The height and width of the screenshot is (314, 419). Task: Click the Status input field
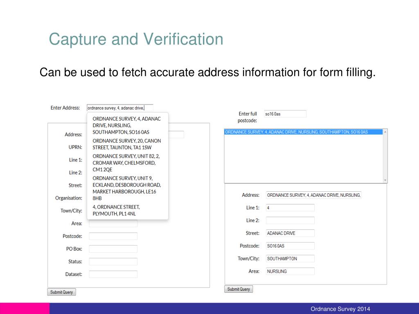click(113, 262)
